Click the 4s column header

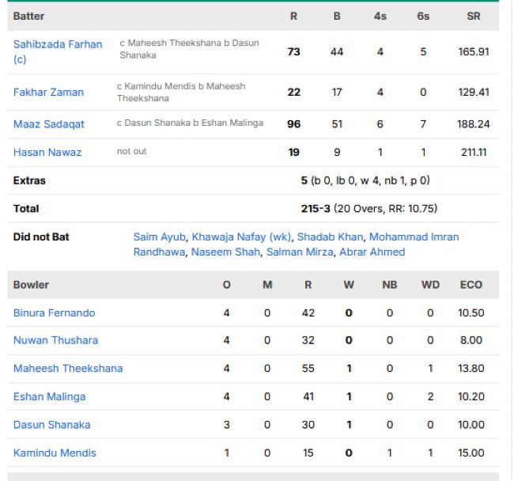click(x=380, y=16)
